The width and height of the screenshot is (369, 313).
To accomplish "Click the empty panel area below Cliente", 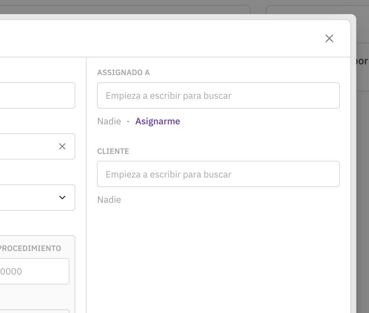I will pos(218,260).
